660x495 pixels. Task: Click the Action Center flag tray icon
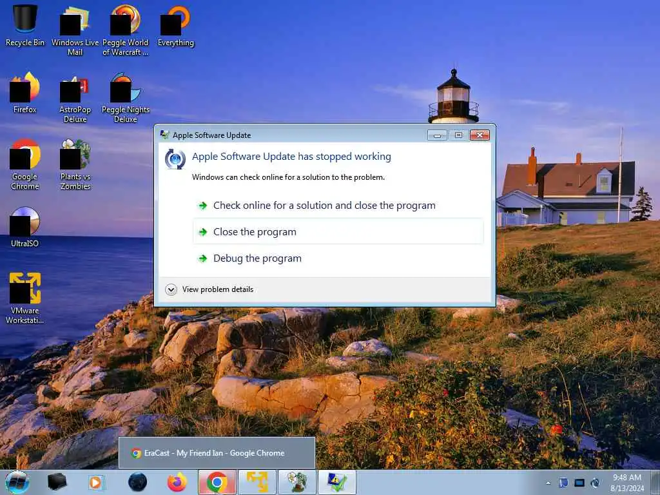click(x=563, y=483)
